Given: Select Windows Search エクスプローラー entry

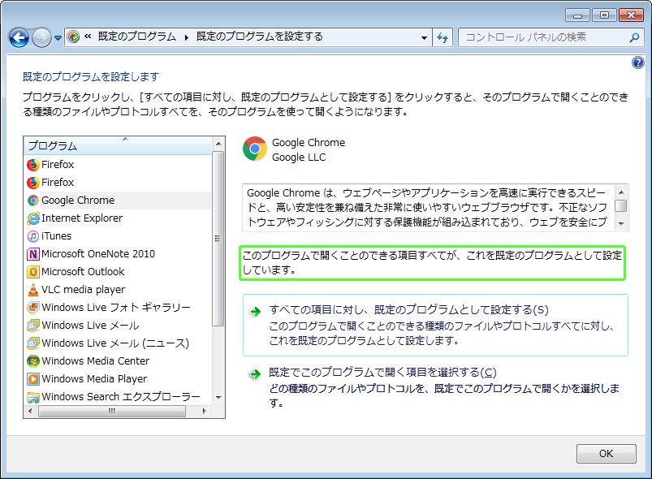Looking at the screenshot, I should point(121,397).
